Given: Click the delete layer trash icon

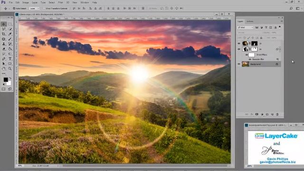Looking at the screenshot, I should click(277, 114).
